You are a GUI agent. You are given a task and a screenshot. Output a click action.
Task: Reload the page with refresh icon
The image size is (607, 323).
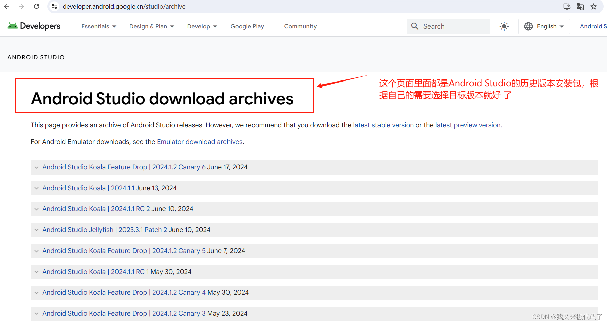point(37,6)
